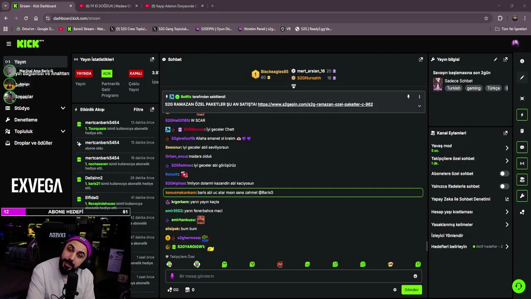This screenshot has height=299, width=531.
Task: Click the broadcast signal sidebar icon
Action: (522, 163)
